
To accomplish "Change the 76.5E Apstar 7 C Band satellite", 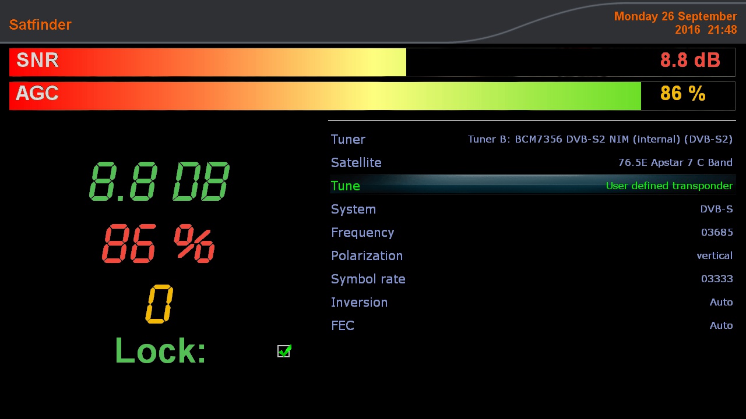I will [675, 162].
